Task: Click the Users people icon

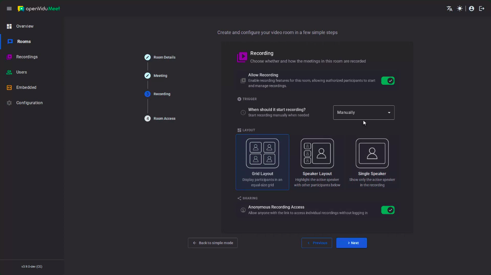Action: coord(9,72)
